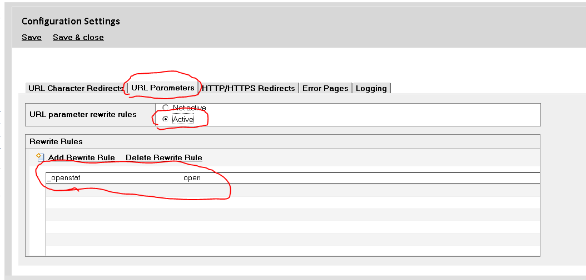Select the Active radio button
586x280 pixels.
165,119
